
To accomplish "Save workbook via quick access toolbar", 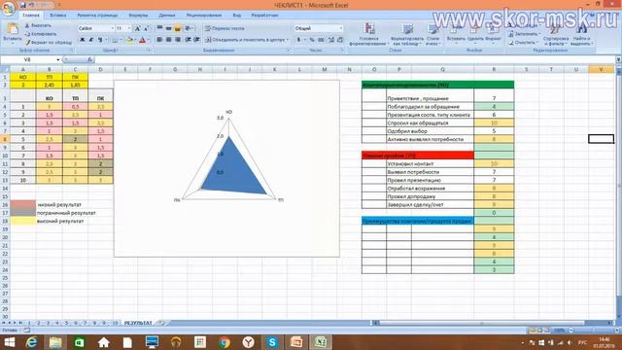I will 23,5.
